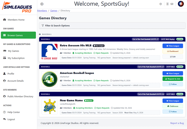The height and width of the screenshot is (129, 187).
Task: Select Browse Games menu item
Action: tap(18, 35)
